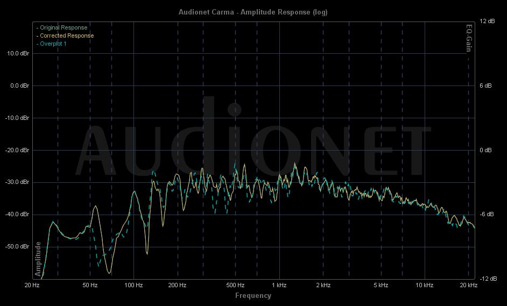
Task: Click the 10.0 dBr amplitude label
Action: click(18, 53)
